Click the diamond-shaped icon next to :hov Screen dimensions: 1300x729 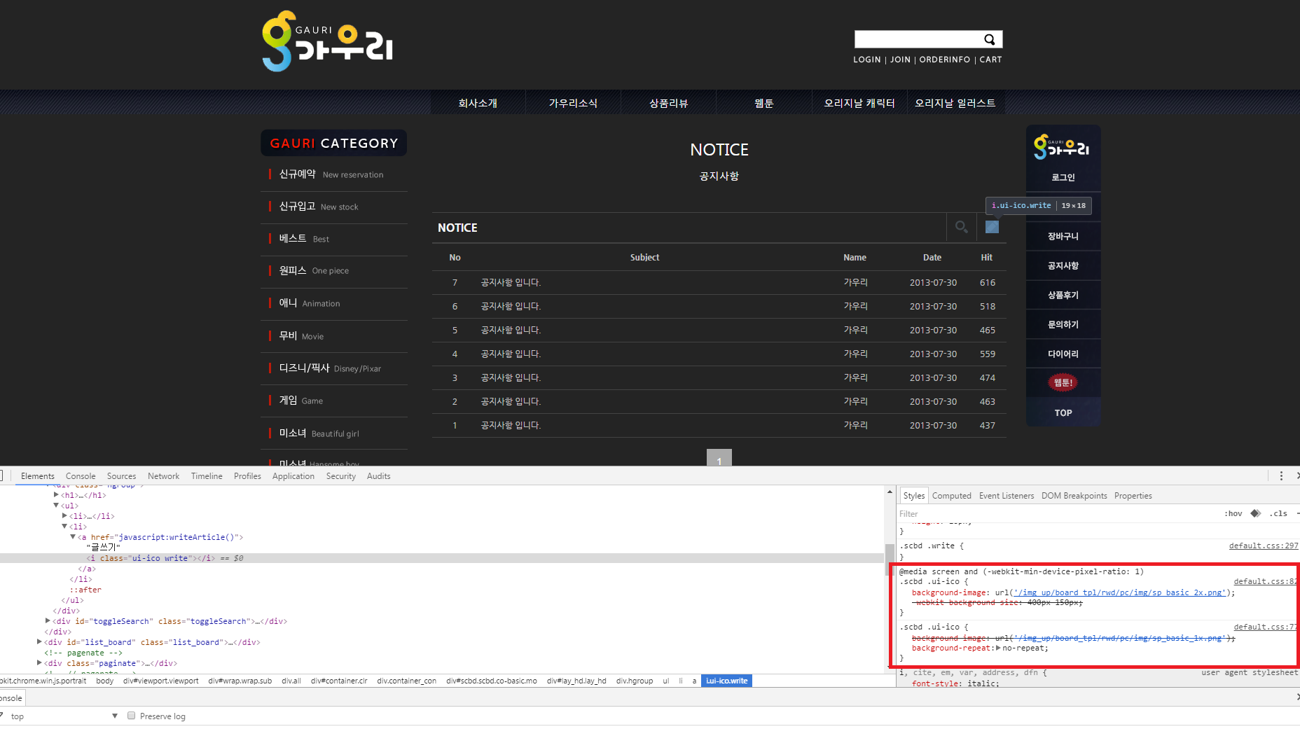1256,513
